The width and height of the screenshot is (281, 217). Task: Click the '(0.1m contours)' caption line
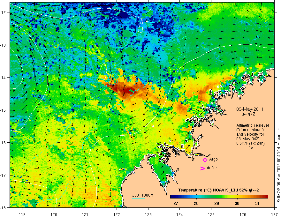[250, 130]
